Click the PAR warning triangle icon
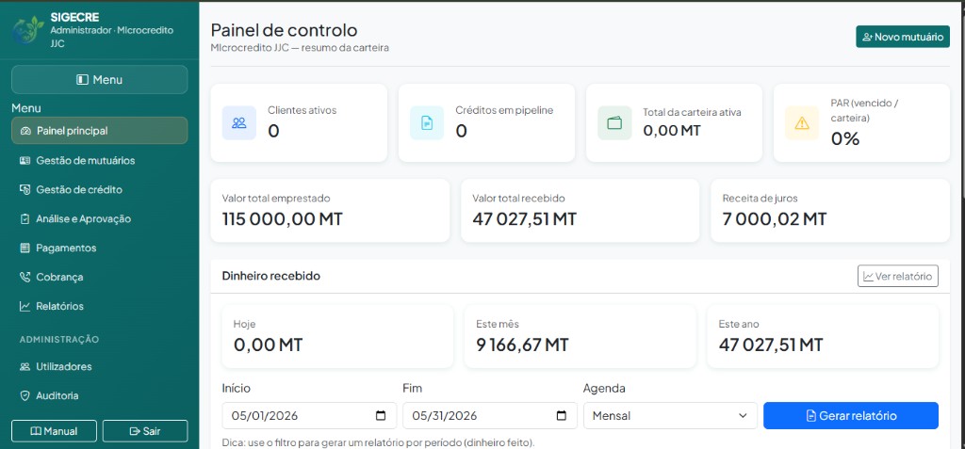This screenshot has height=449, width=965. point(802,123)
